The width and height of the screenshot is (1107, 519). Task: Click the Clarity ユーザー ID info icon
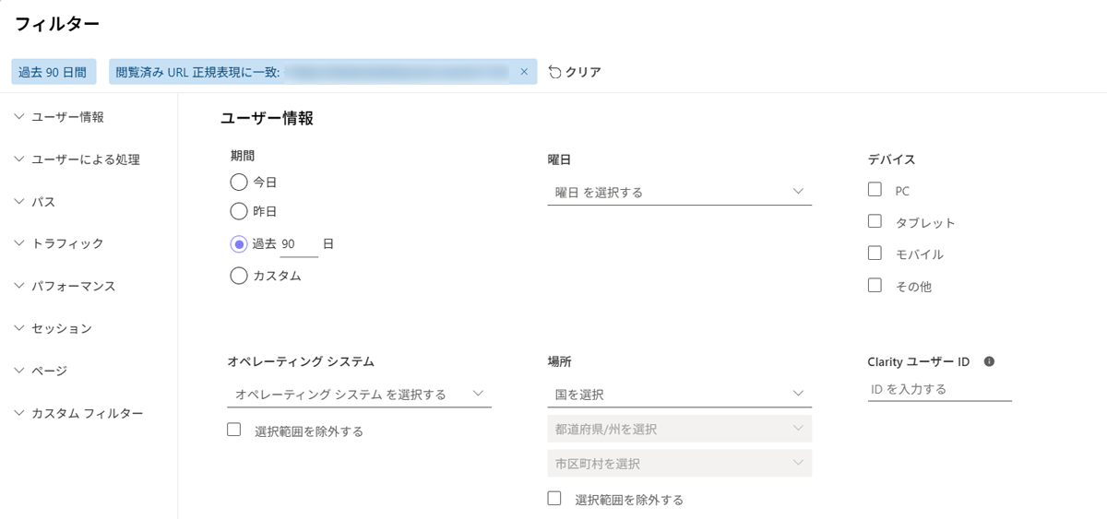(x=989, y=361)
